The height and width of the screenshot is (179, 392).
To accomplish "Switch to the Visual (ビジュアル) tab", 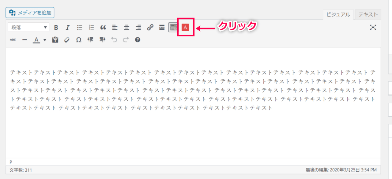I will tap(338, 14).
